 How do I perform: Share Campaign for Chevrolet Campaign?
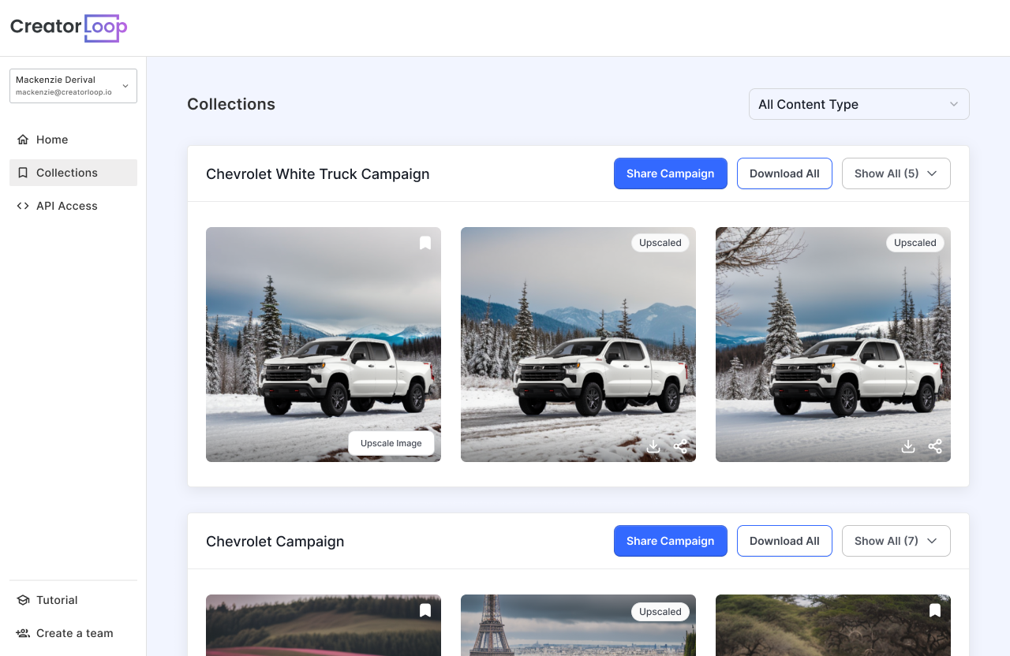(671, 541)
